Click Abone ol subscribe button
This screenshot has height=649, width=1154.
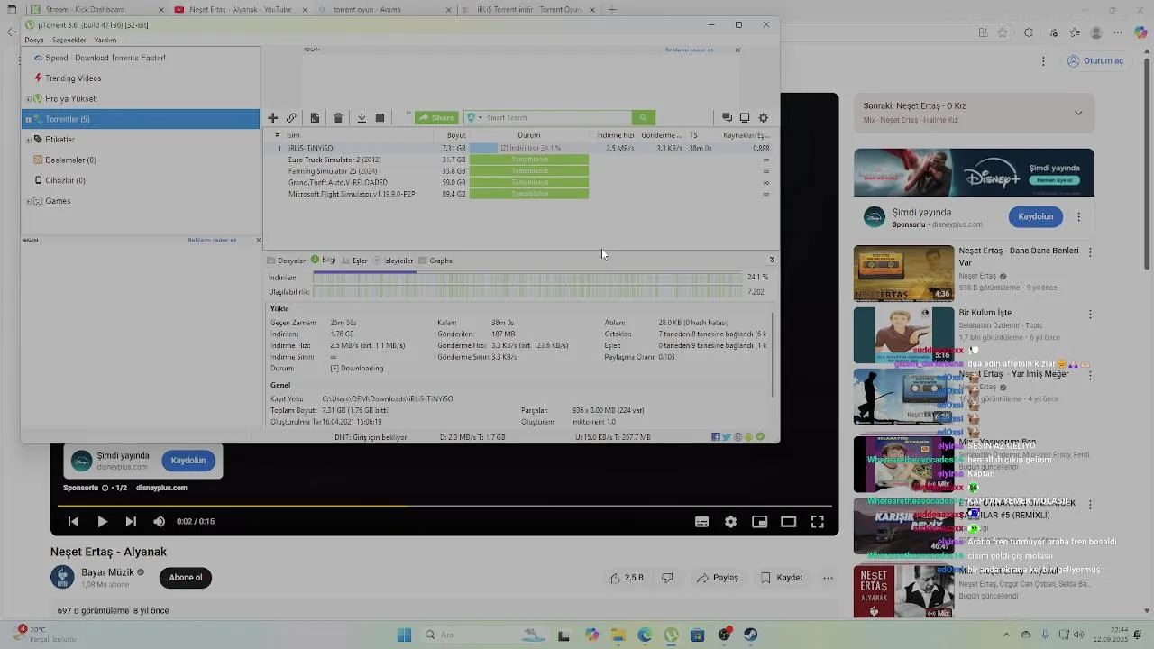pyautogui.click(x=186, y=578)
